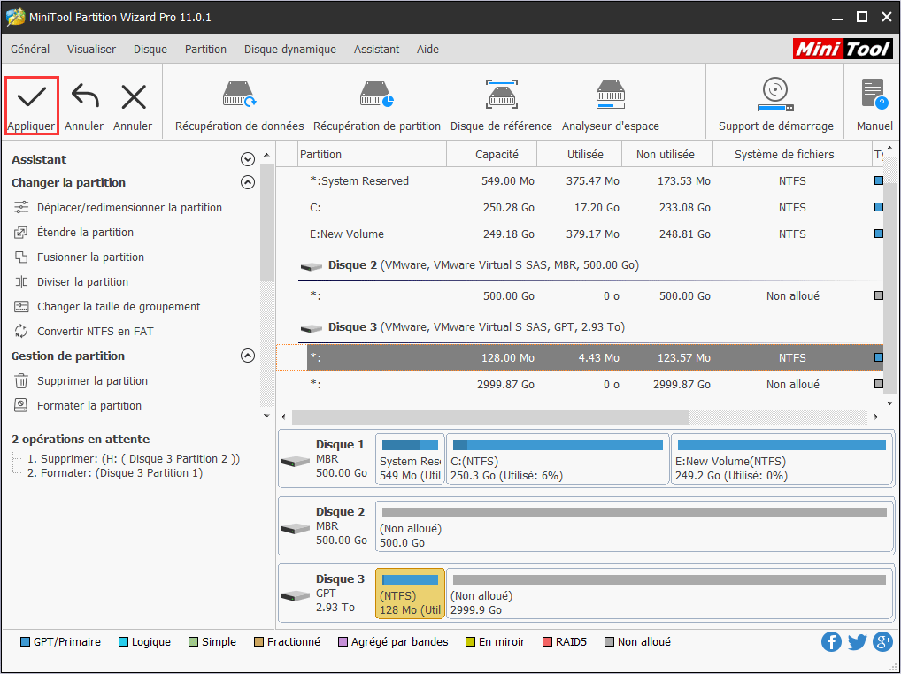Select the 128.00 Mo NTFS partition row
Viewport: 901px width, 674px height.
(x=580, y=357)
